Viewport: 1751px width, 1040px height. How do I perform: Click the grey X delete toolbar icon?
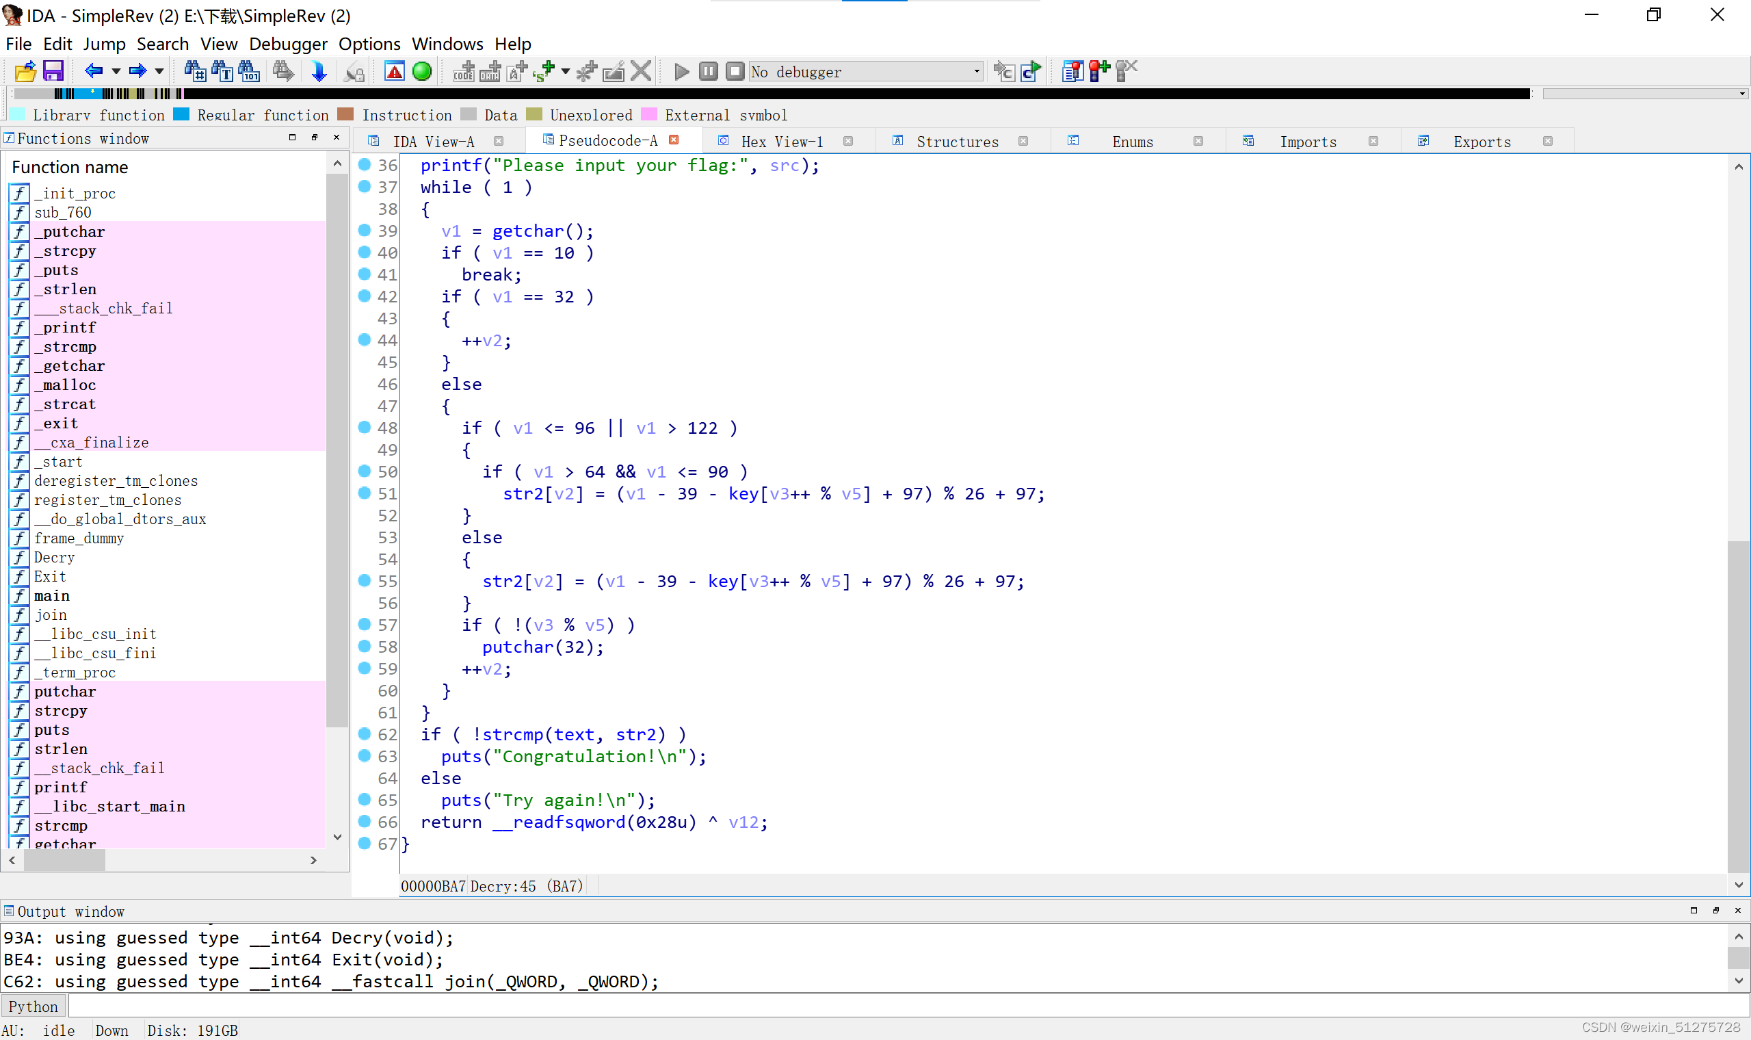641,71
